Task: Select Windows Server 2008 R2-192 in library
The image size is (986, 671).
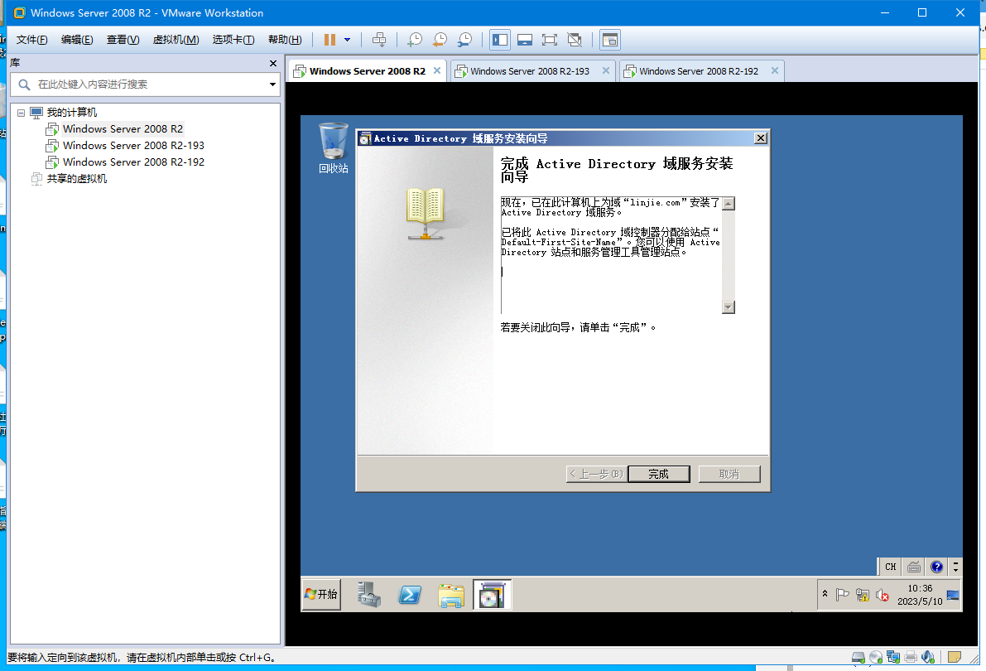Action: [133, 162]
